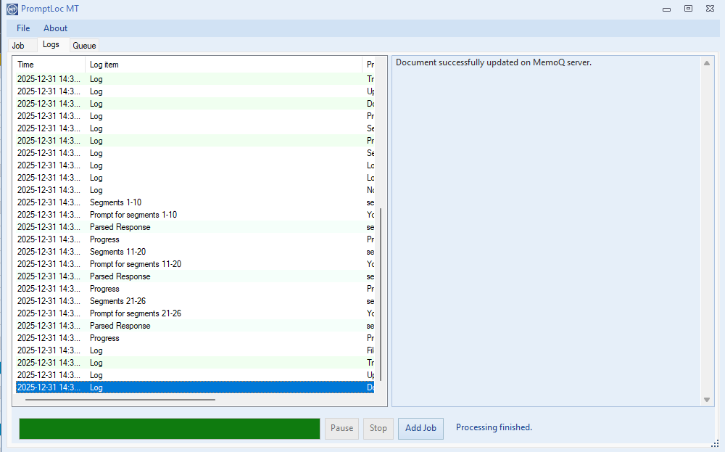
Task: Click the Time column header
Action: point(49,65)
